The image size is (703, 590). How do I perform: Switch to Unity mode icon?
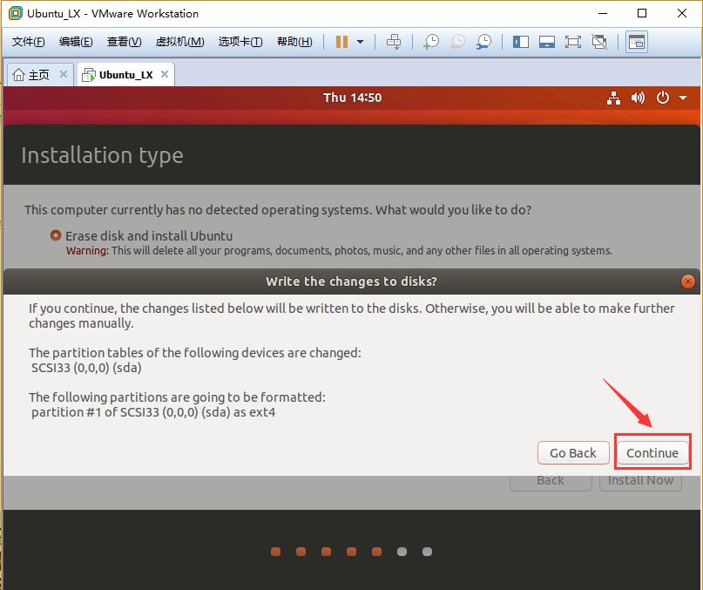coord(599,42)
